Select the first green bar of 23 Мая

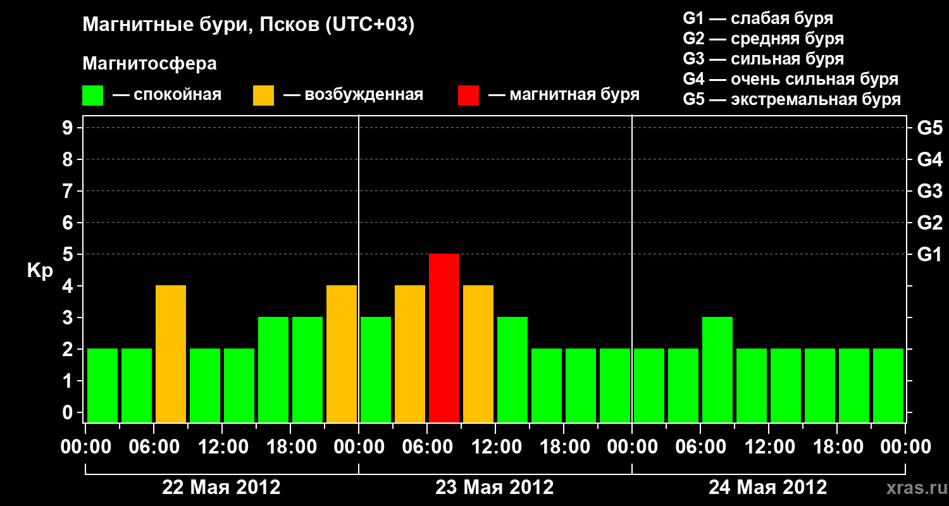coord(376,369)
